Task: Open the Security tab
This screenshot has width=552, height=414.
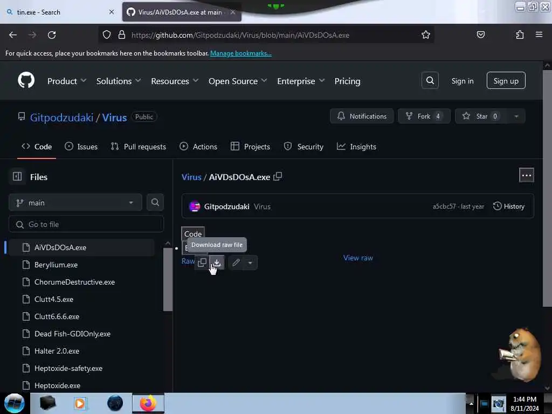Action: pos(303,147)
